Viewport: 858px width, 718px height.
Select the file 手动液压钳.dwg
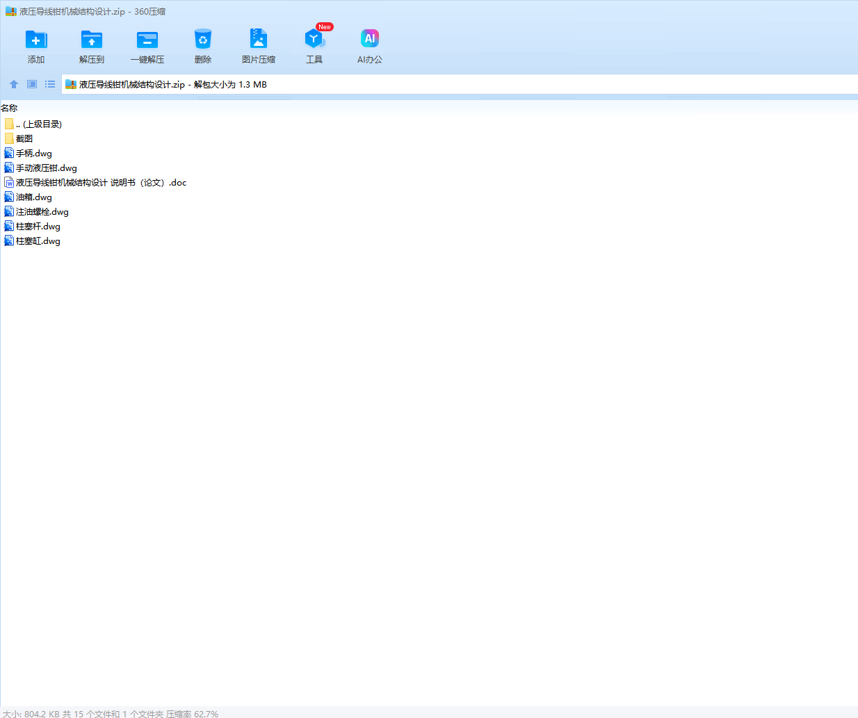click(40, 168)
